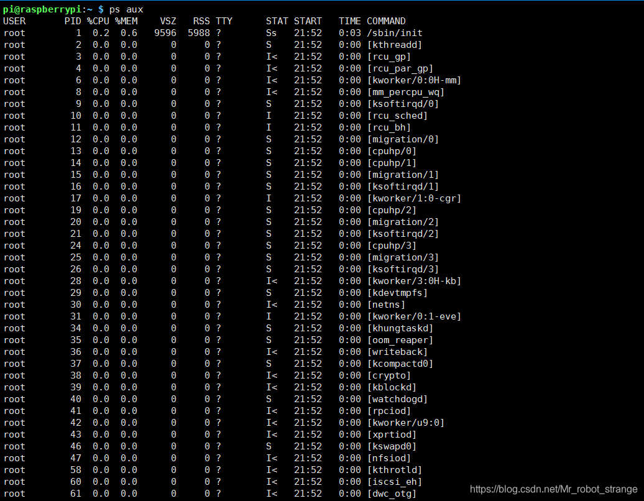The image size is (644, 501).
Task: Click the RSS value 5988
Action: [x=199, y=33]
